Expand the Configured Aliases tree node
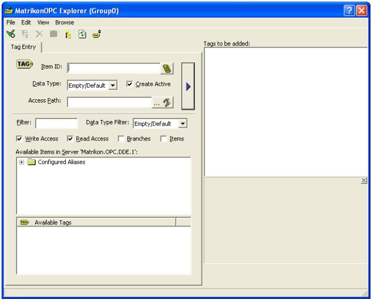Viewport: 371px width, 300px height. (x=21, y=162)
